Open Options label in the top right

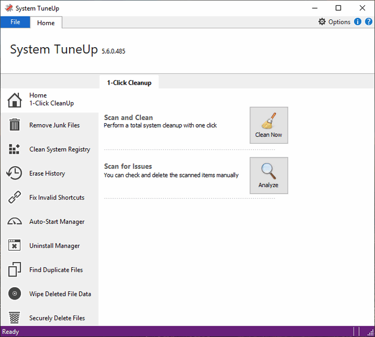pyautogui.click(x=339, y=22)
